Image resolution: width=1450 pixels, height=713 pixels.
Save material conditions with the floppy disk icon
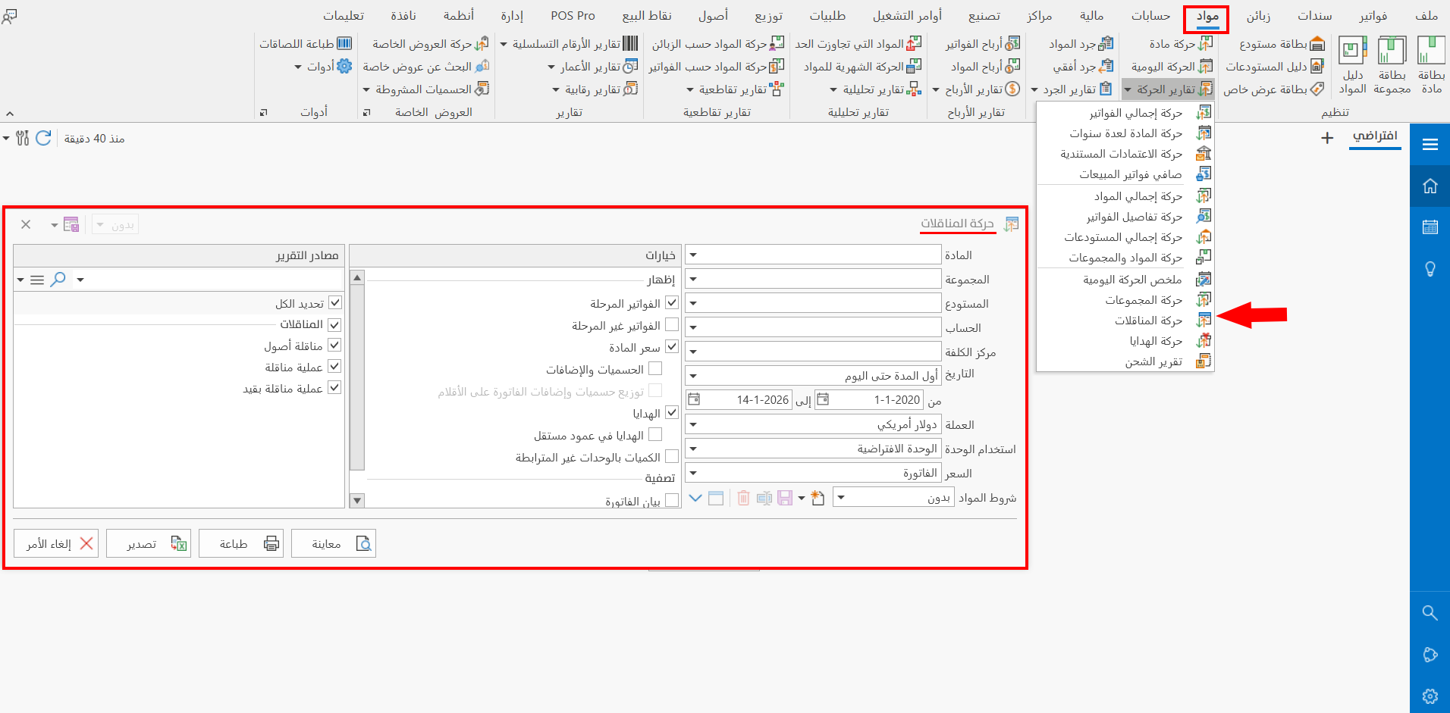(x=785, y=498)
